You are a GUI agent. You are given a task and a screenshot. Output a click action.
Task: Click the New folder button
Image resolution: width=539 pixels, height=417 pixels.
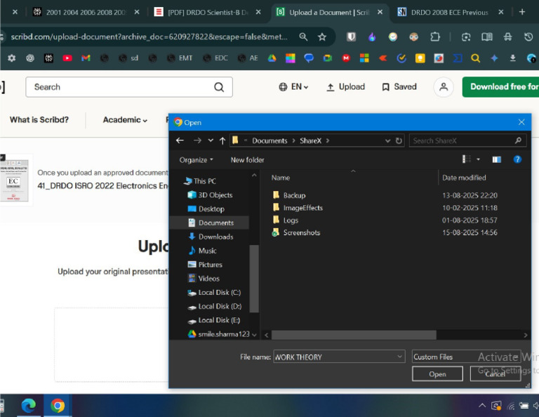[x=247, y=160]
